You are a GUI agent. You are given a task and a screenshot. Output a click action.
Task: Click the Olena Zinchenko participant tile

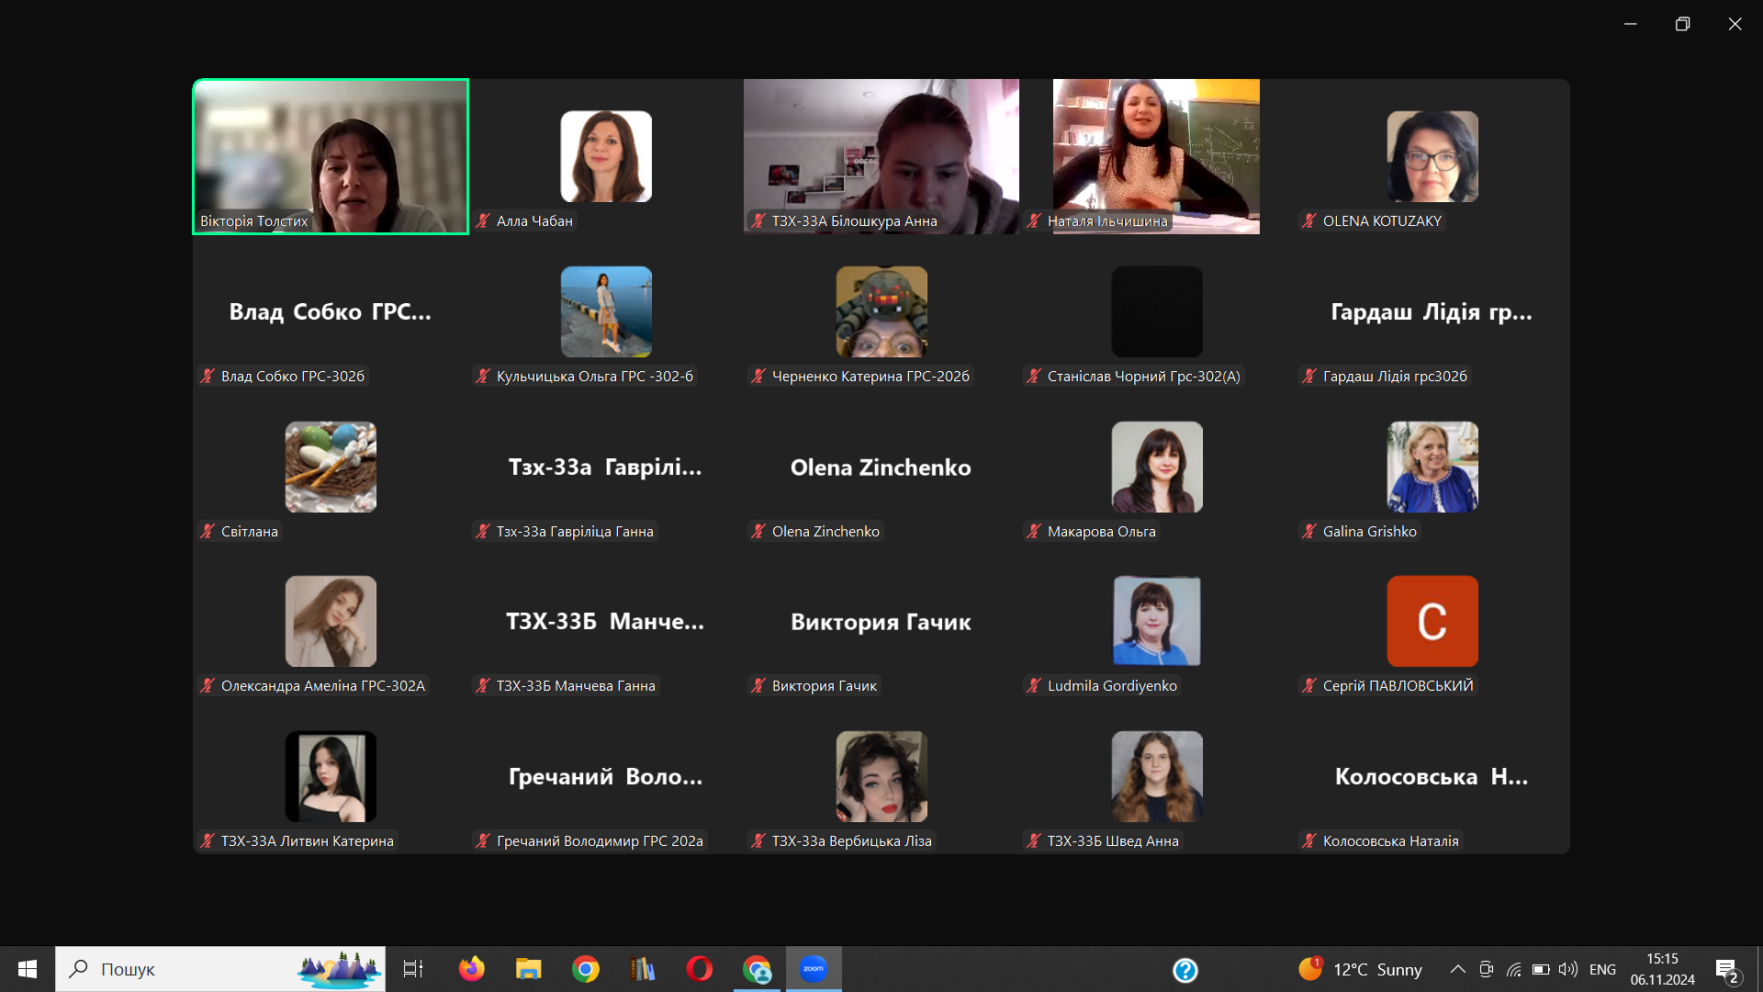[x=881, y=468]
